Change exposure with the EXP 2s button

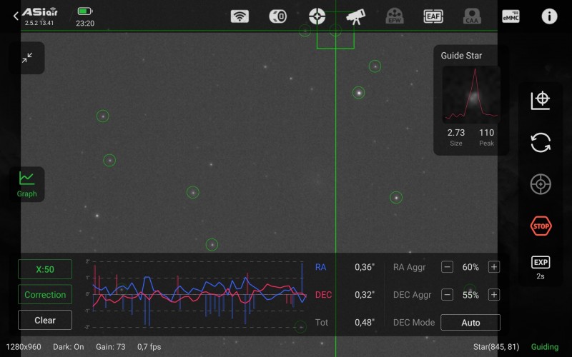pos(541,268)
